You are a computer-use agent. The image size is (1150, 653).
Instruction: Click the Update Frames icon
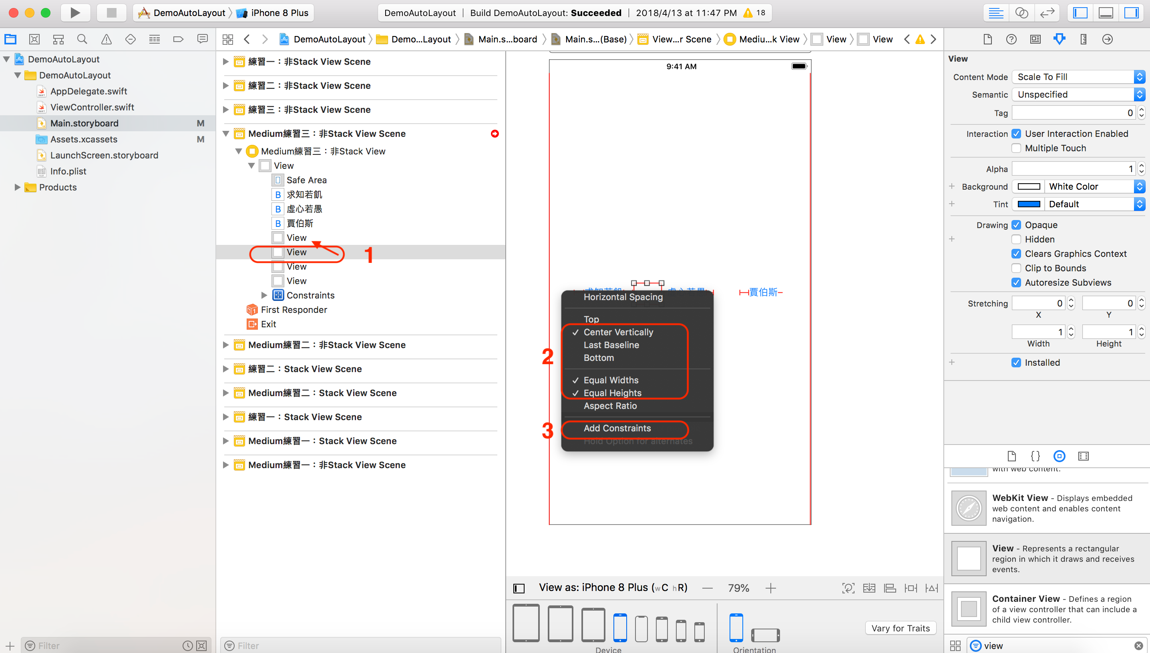pos(848,588)
